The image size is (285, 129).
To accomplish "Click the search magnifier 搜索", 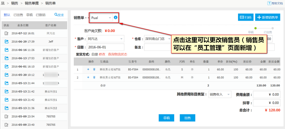I will (59, 15).
